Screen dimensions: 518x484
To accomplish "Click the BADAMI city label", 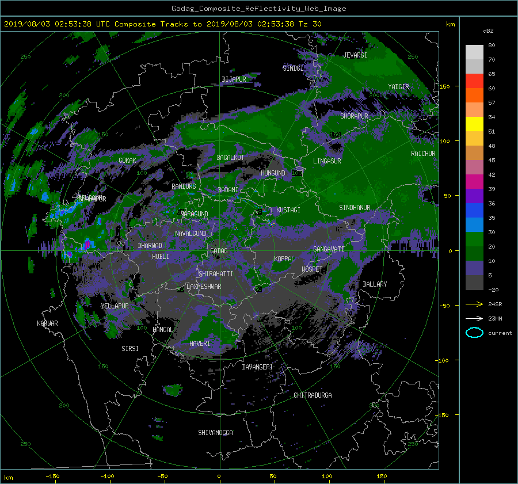I will (228, 190).
